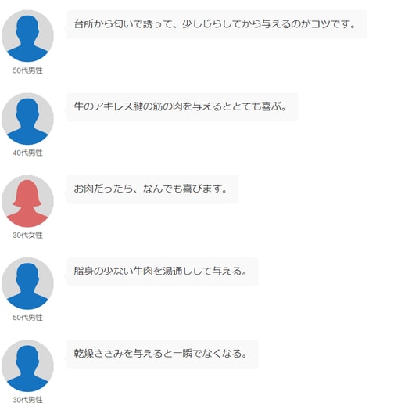The width and height of the screenshot is (419, 403).
Task: Open the 乾燥ささみを与える comment bubble
Action: [163, 354]
